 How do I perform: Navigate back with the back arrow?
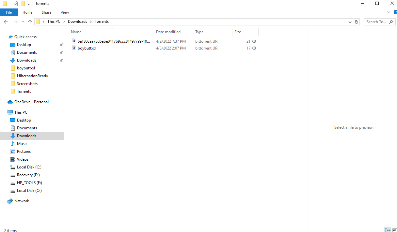[x=6, y=22]
